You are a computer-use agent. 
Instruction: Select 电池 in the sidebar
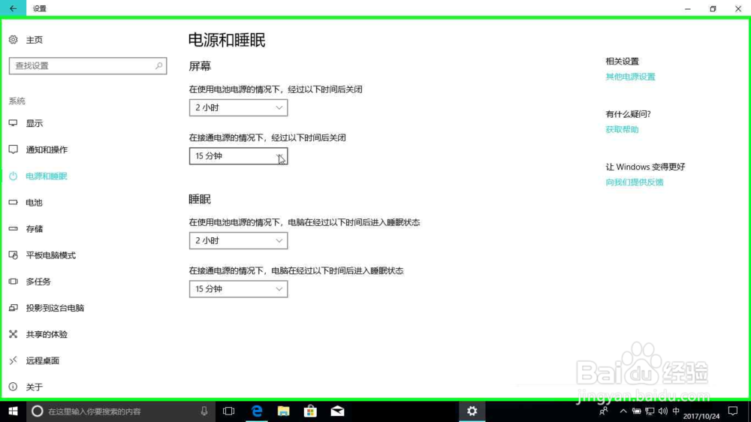point(35,202)
